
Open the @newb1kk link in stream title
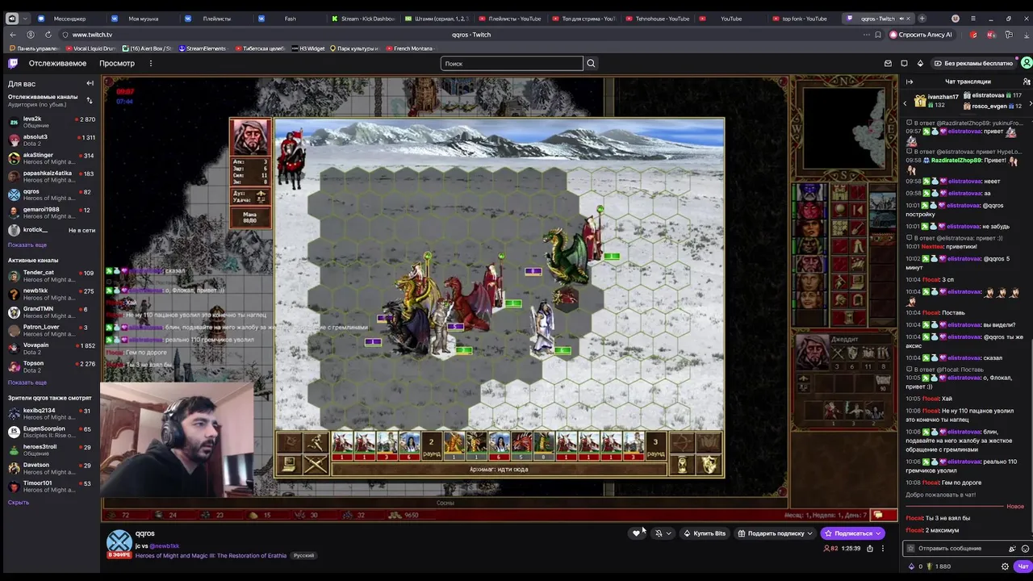click(164, 546)
